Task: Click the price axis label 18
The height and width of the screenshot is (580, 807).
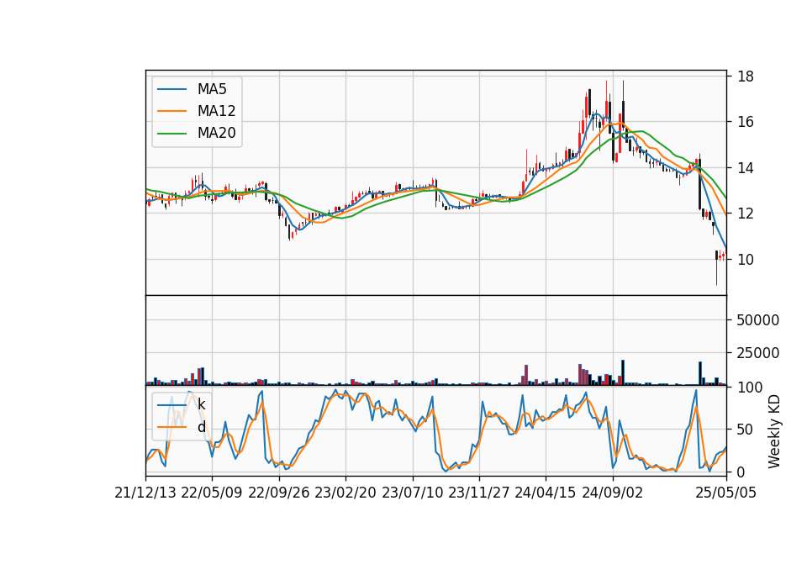Action: point(746,76)
